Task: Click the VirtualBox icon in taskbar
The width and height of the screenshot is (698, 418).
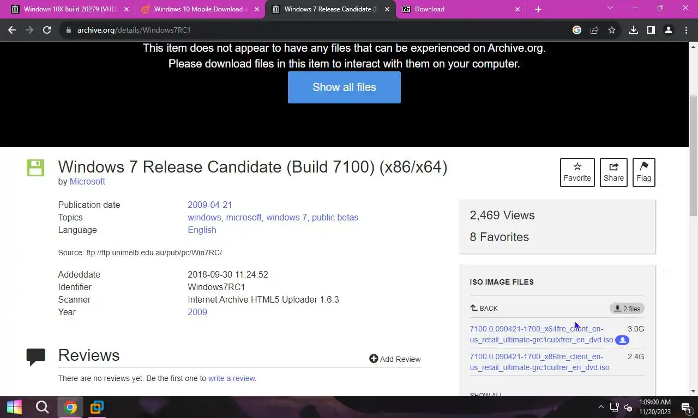Action: point(97,407)
